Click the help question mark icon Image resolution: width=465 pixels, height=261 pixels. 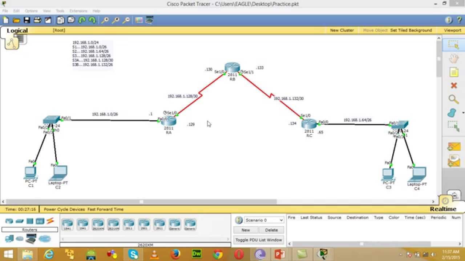coord(459,20)
